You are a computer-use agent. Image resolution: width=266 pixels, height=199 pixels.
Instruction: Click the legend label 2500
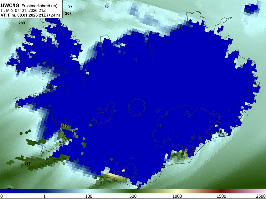261,196
